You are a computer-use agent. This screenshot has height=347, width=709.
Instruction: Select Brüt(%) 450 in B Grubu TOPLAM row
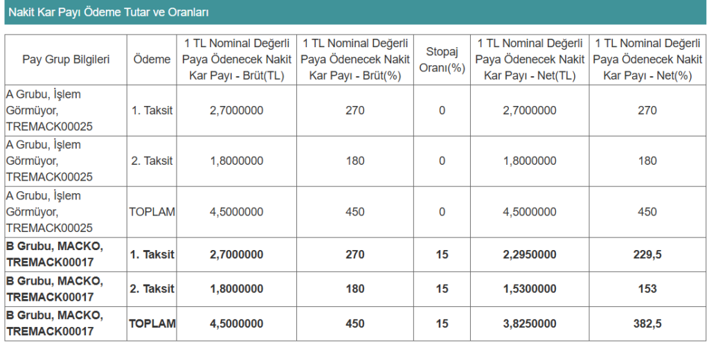[x=355, y=323]
